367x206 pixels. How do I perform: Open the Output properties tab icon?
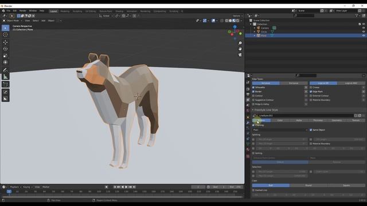pyautogui.click(x=248, y=94)
